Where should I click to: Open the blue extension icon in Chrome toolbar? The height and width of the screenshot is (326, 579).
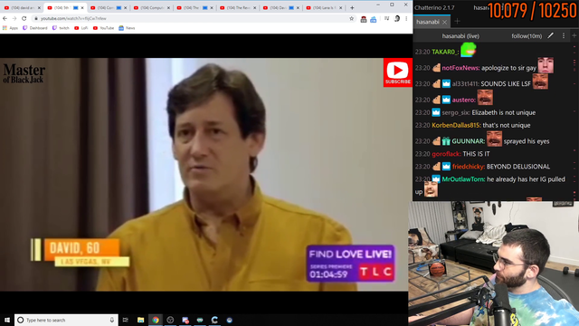pyautogui.click(x=374, y=19)
